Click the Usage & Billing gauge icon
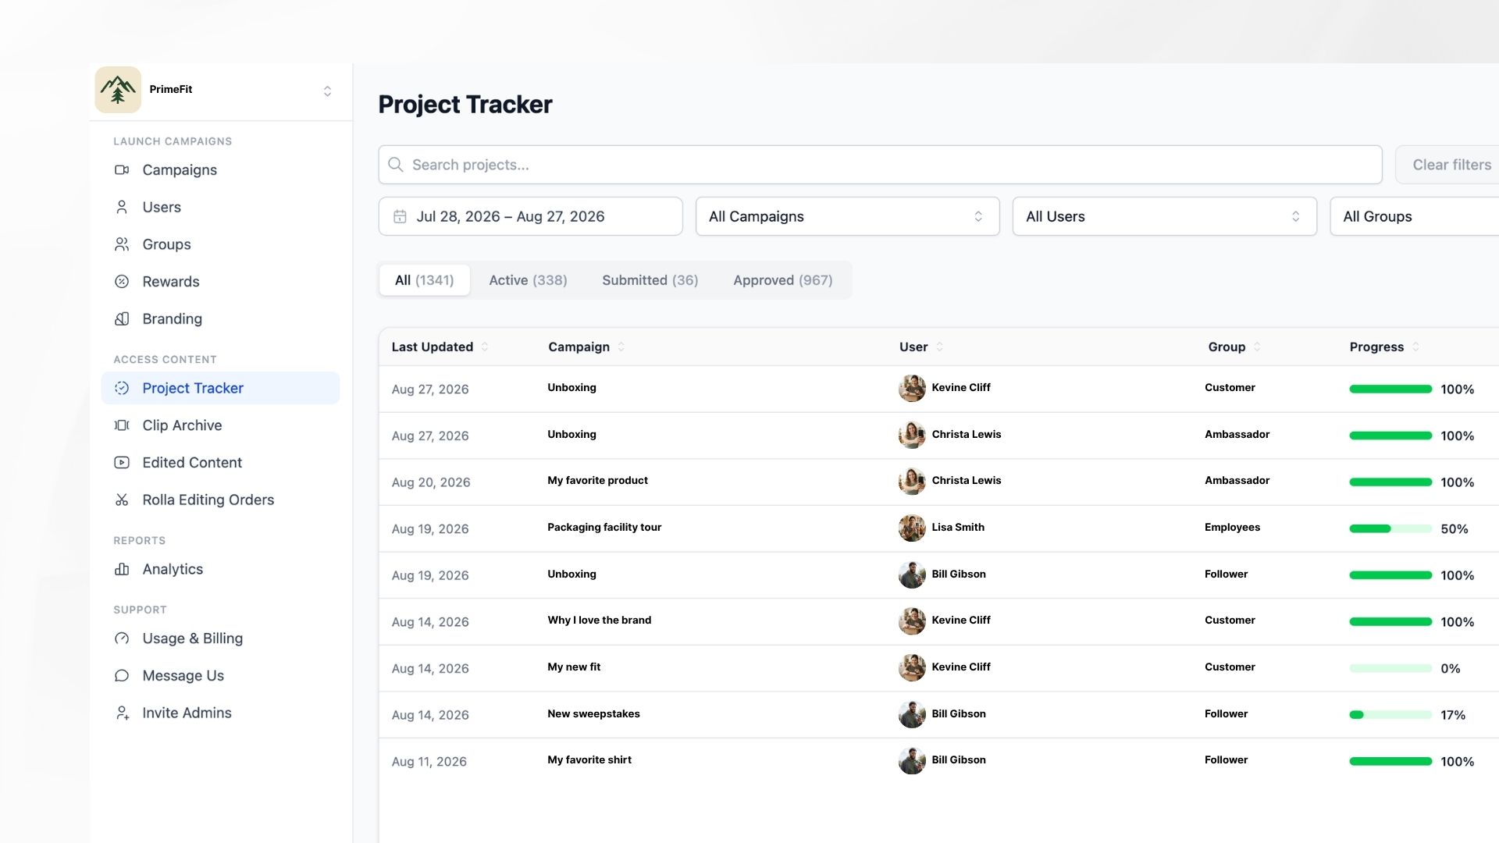1499x843 pixels. (122, 638)
